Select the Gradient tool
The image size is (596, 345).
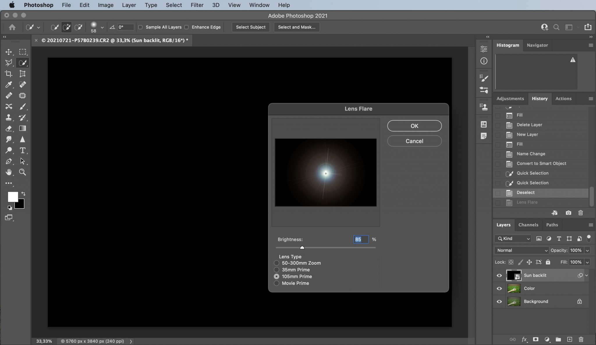click(22, 128)
